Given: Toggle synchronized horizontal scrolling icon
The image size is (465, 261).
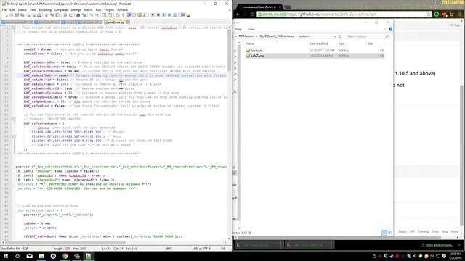Looking at the screenshot, I should (110, 14).
